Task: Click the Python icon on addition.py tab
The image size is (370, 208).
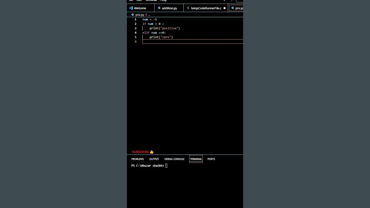Action: 159,8
